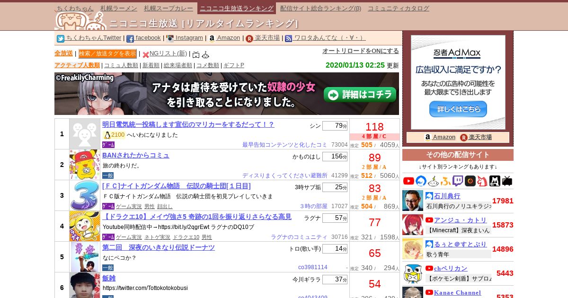This screenshot has height=298, width=568.
Task: Click the 一般 badge in rank 2 row
Action: [108, 175]
